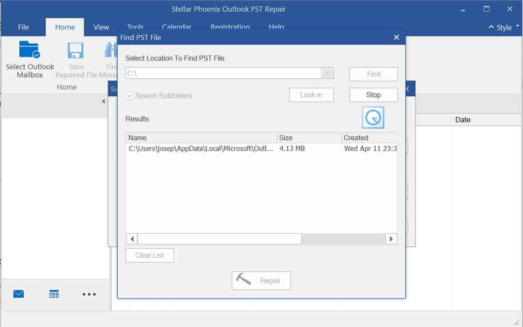Sort results by Name column header
This screenshot has width=523, height=327.
(x=201, y=138)
